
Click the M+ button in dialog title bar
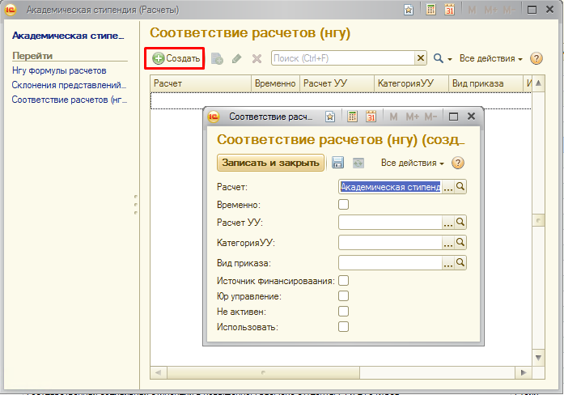pos(412,117)
